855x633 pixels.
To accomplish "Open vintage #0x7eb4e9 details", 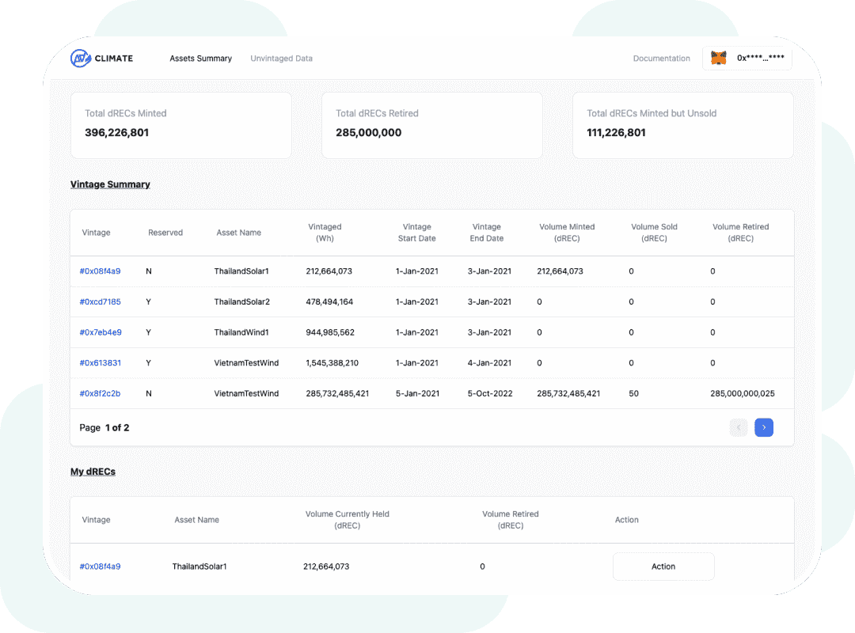I will (x=99, y=332).
